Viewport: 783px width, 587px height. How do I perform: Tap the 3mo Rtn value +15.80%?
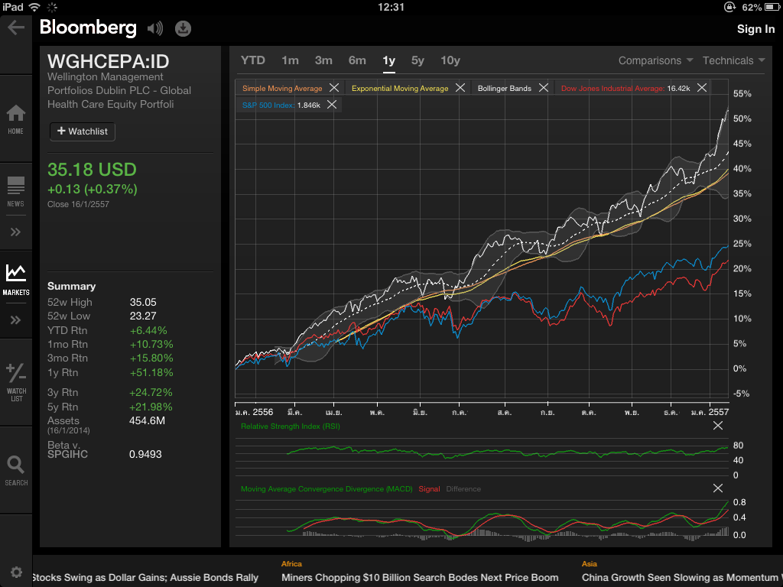click(x=151, y=358)
